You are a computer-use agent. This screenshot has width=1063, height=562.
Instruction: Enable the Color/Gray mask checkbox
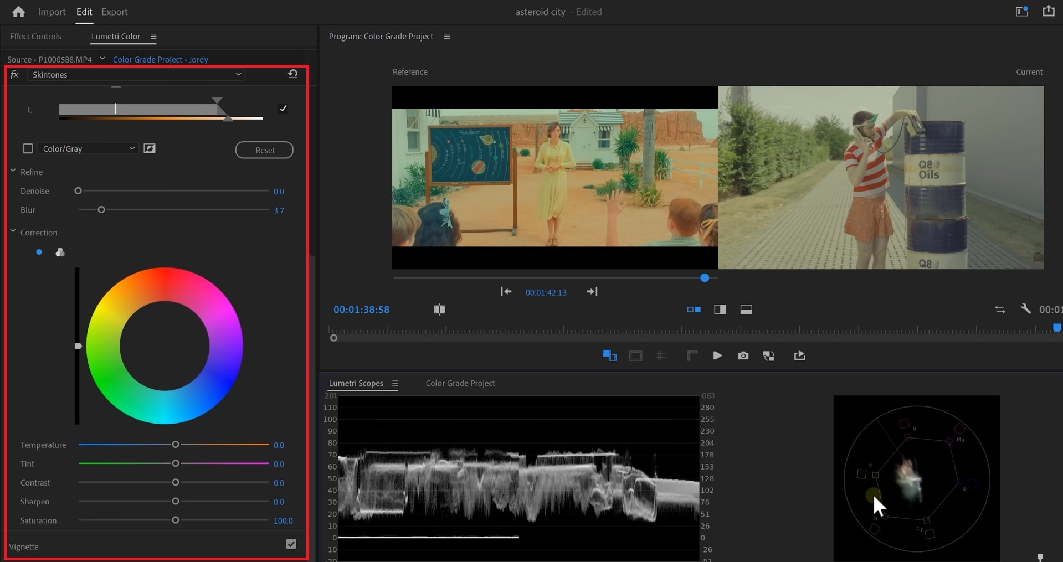click(28, 148)
